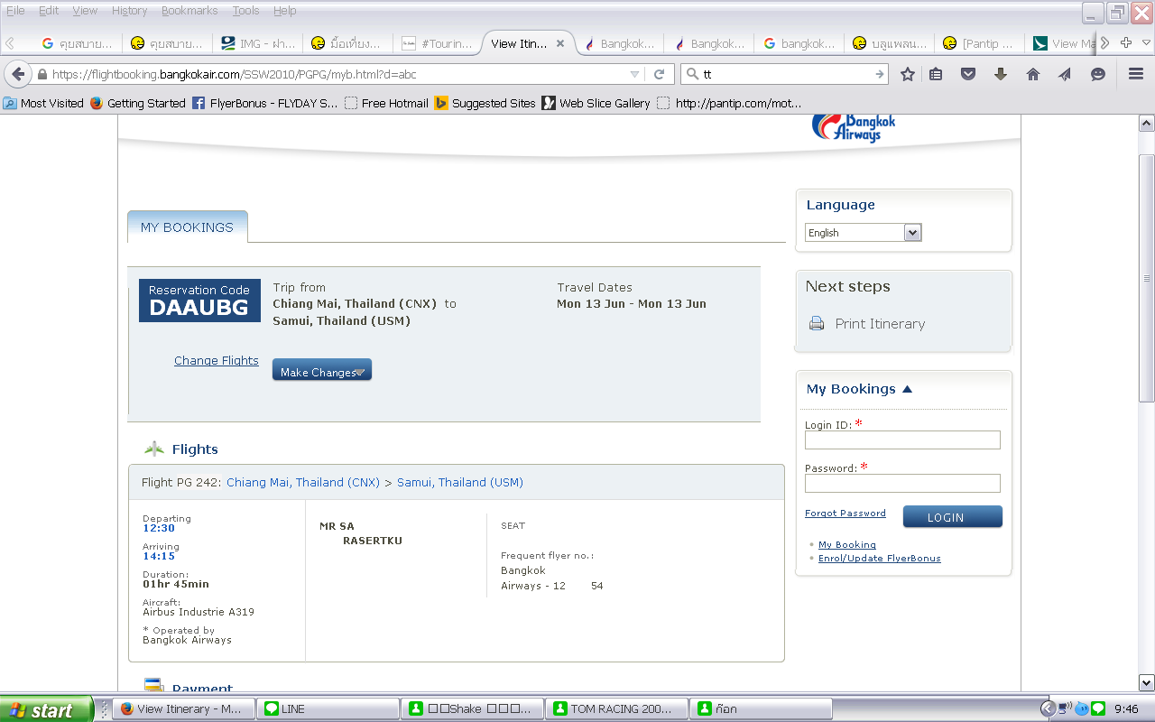Open the Suggested Sites bookmark
Viewport: 1155px width, 722px height.
[485, 103]
